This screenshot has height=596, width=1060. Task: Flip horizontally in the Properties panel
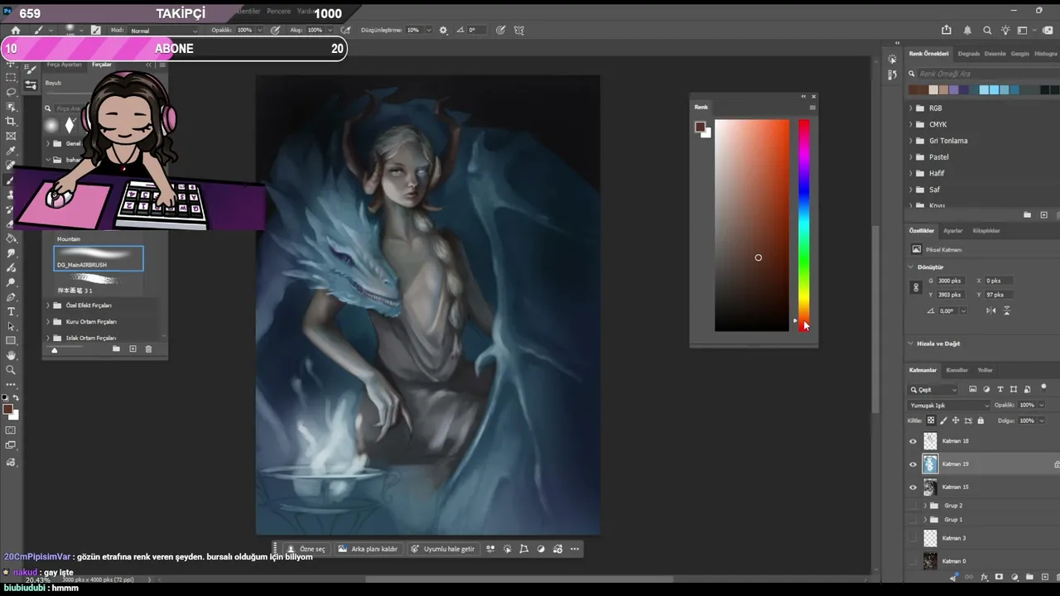click(x=991, y=310)
